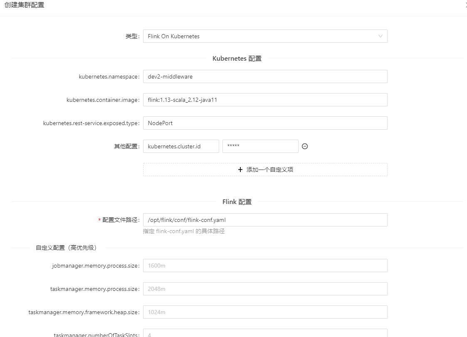Click the taskmanager.memory.framework.heap.size input field
467x337 pixels.
(265, 312)
